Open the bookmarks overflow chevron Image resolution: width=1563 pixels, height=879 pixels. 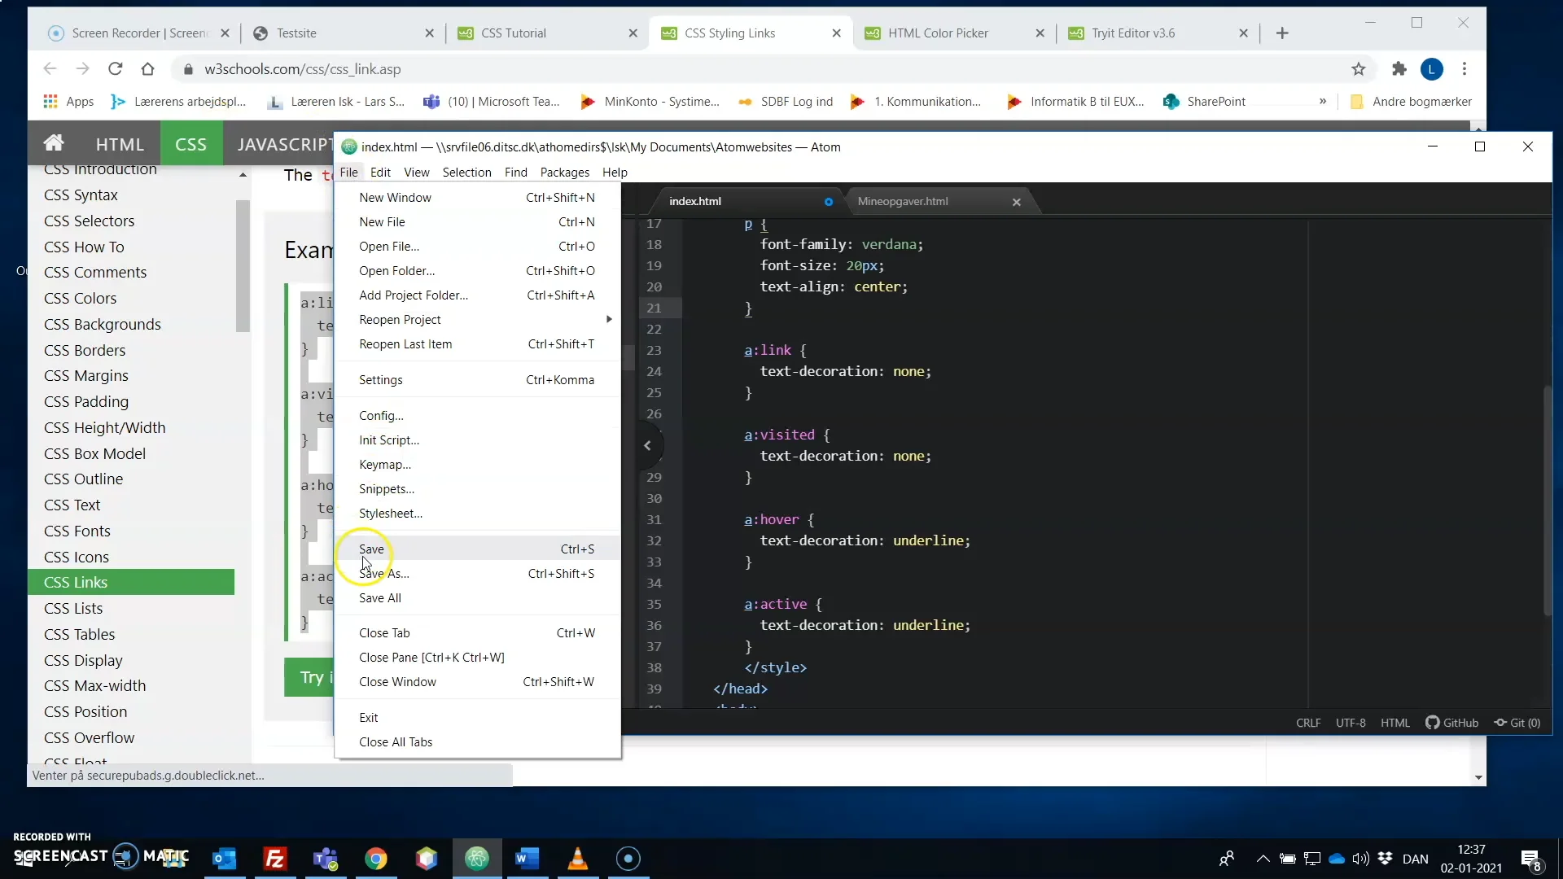coord(1323,101)
